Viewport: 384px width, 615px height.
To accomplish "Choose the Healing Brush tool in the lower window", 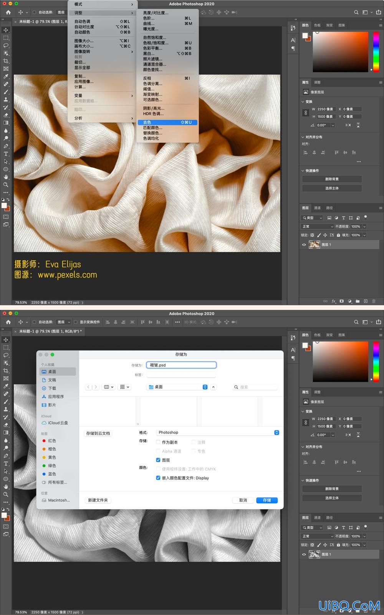I will point(6,394).
